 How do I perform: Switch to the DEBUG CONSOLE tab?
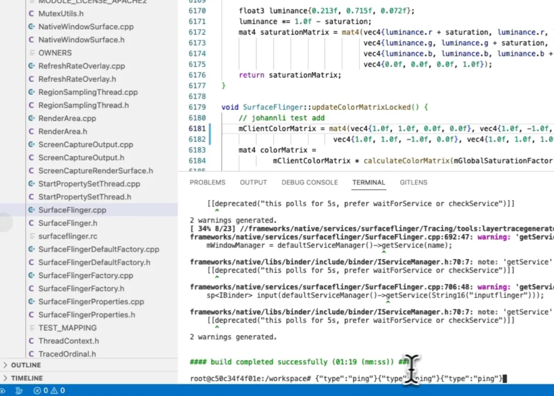(309, 182)
